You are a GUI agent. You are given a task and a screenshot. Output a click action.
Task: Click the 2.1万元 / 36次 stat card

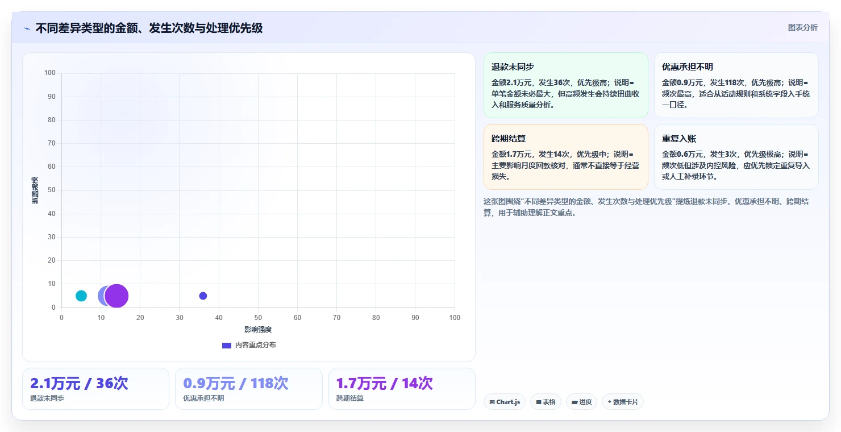(95, 389)
